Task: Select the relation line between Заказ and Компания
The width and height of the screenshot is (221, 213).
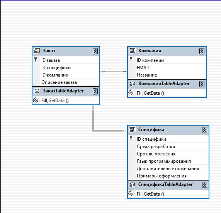Action: point(114,72)
